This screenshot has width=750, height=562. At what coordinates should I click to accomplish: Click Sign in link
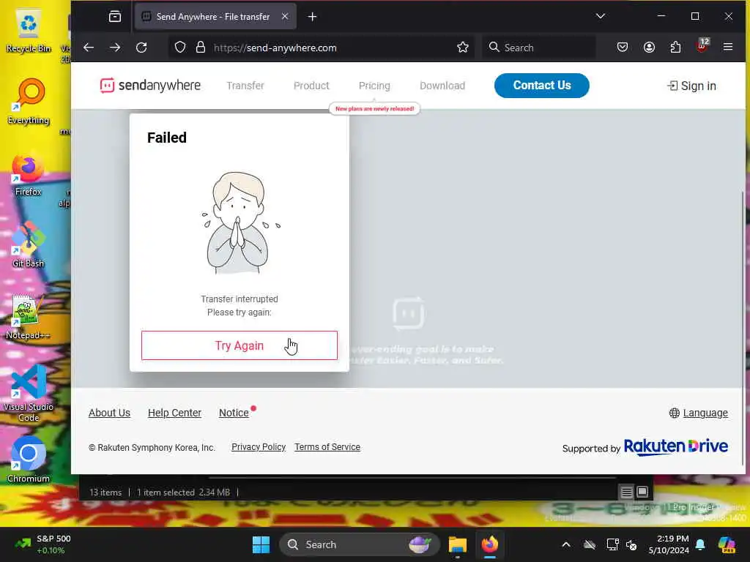point(691,86)
